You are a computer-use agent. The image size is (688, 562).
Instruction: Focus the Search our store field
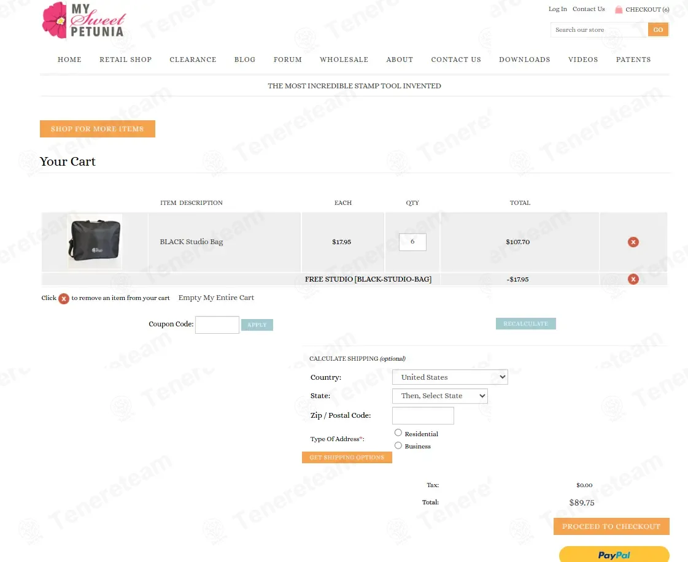(x=599, y=29)
